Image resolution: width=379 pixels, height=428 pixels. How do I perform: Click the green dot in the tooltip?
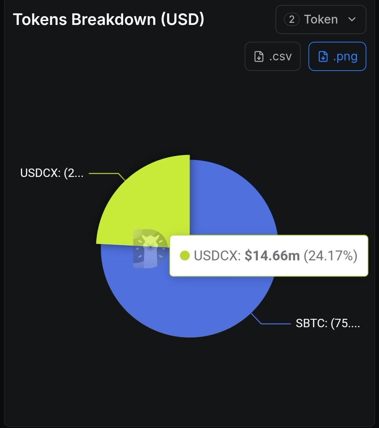pyautogui.click(x=185, y=255)
